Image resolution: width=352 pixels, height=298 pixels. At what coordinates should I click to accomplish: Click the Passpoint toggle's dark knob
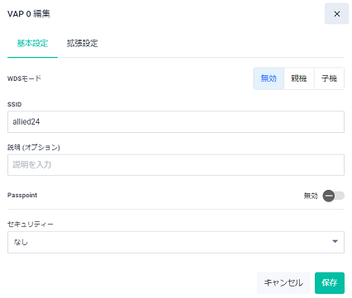[x=329, y=196]
